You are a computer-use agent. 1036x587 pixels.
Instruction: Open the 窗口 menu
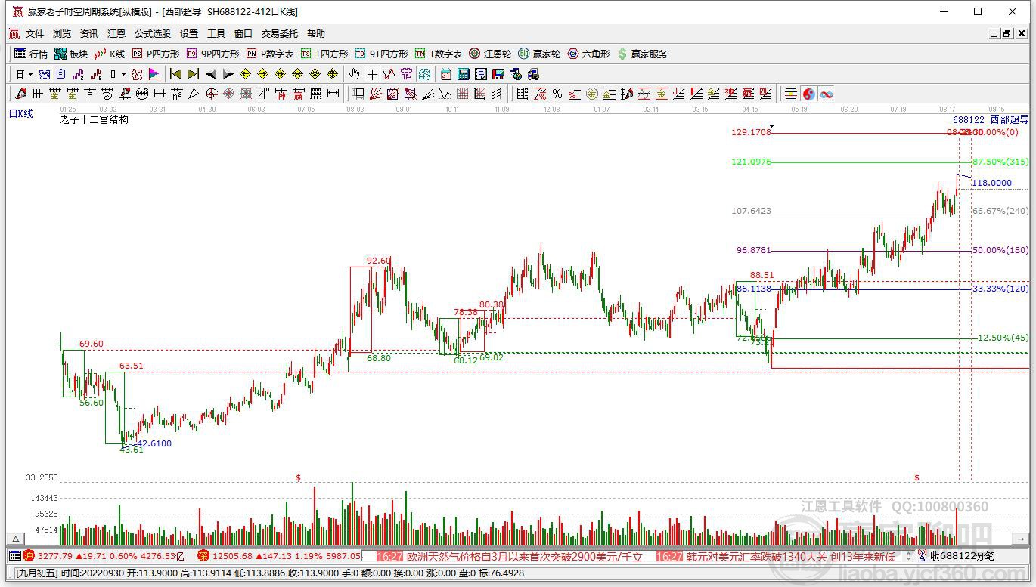[243, 34]
